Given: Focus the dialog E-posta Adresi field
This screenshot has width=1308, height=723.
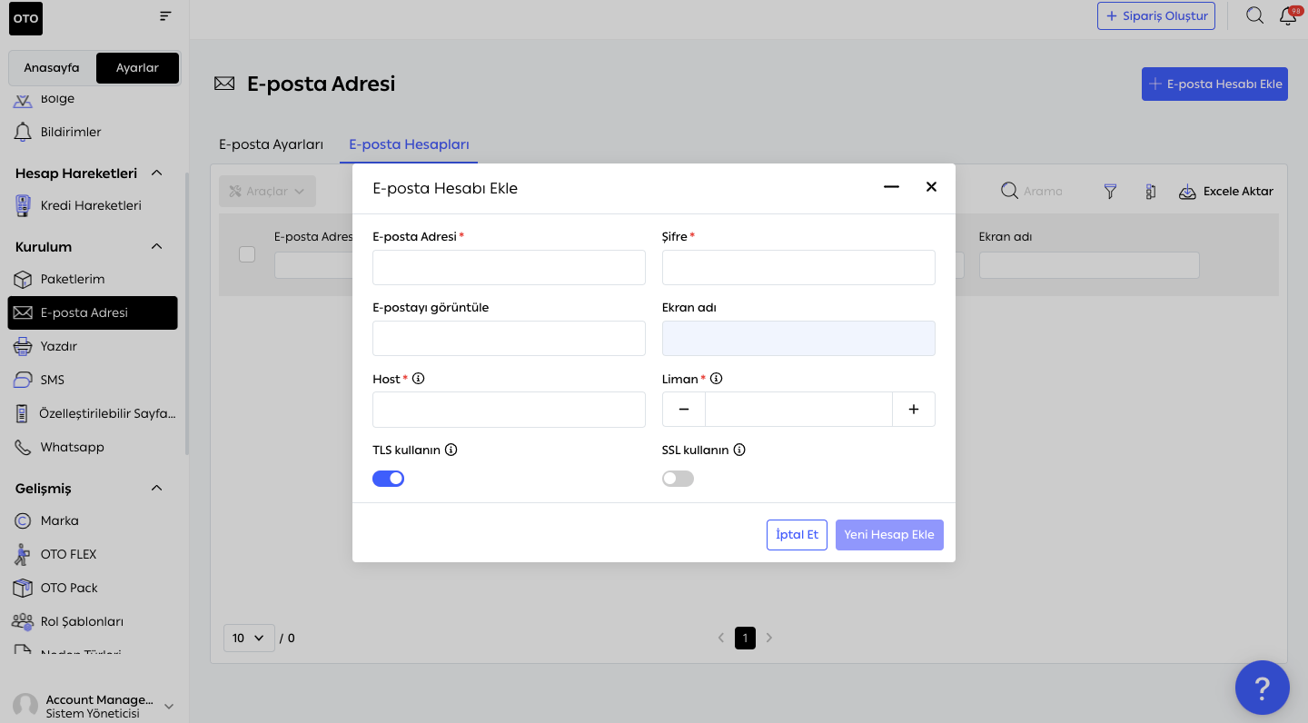Looking at the screenshot, I should 509,268.
